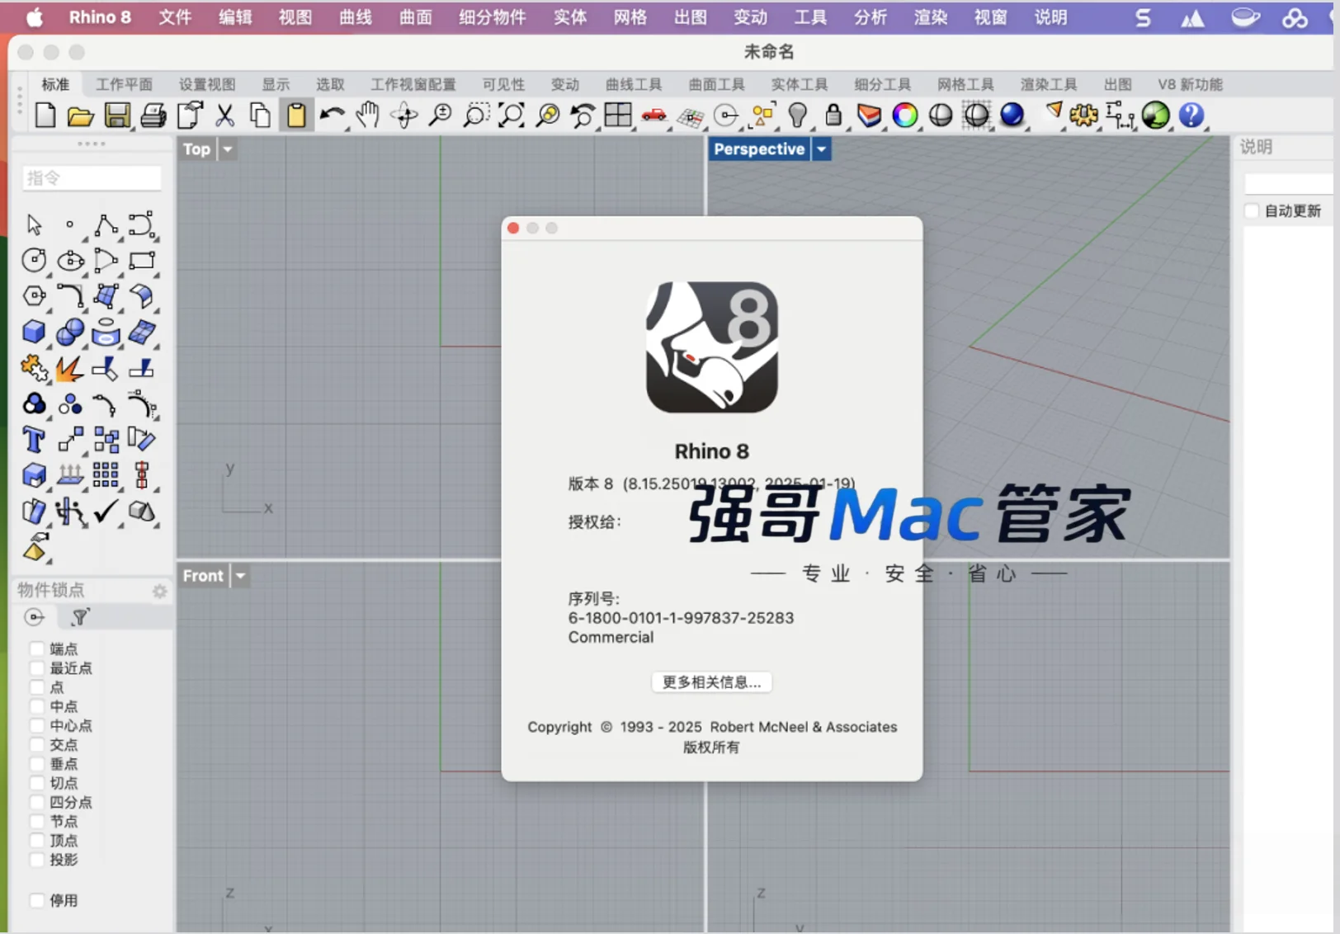Select the Polyline tool in sidebar
Screen dimensions: 1340x934
pyautogui.click(x=106, y=224)
